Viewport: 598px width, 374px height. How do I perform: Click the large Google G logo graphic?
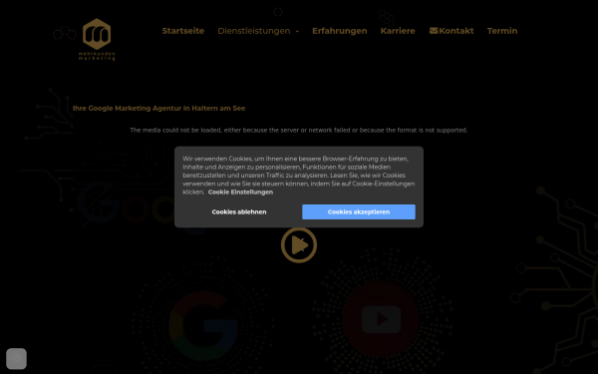pyautogui.click(x=203, y=326)
